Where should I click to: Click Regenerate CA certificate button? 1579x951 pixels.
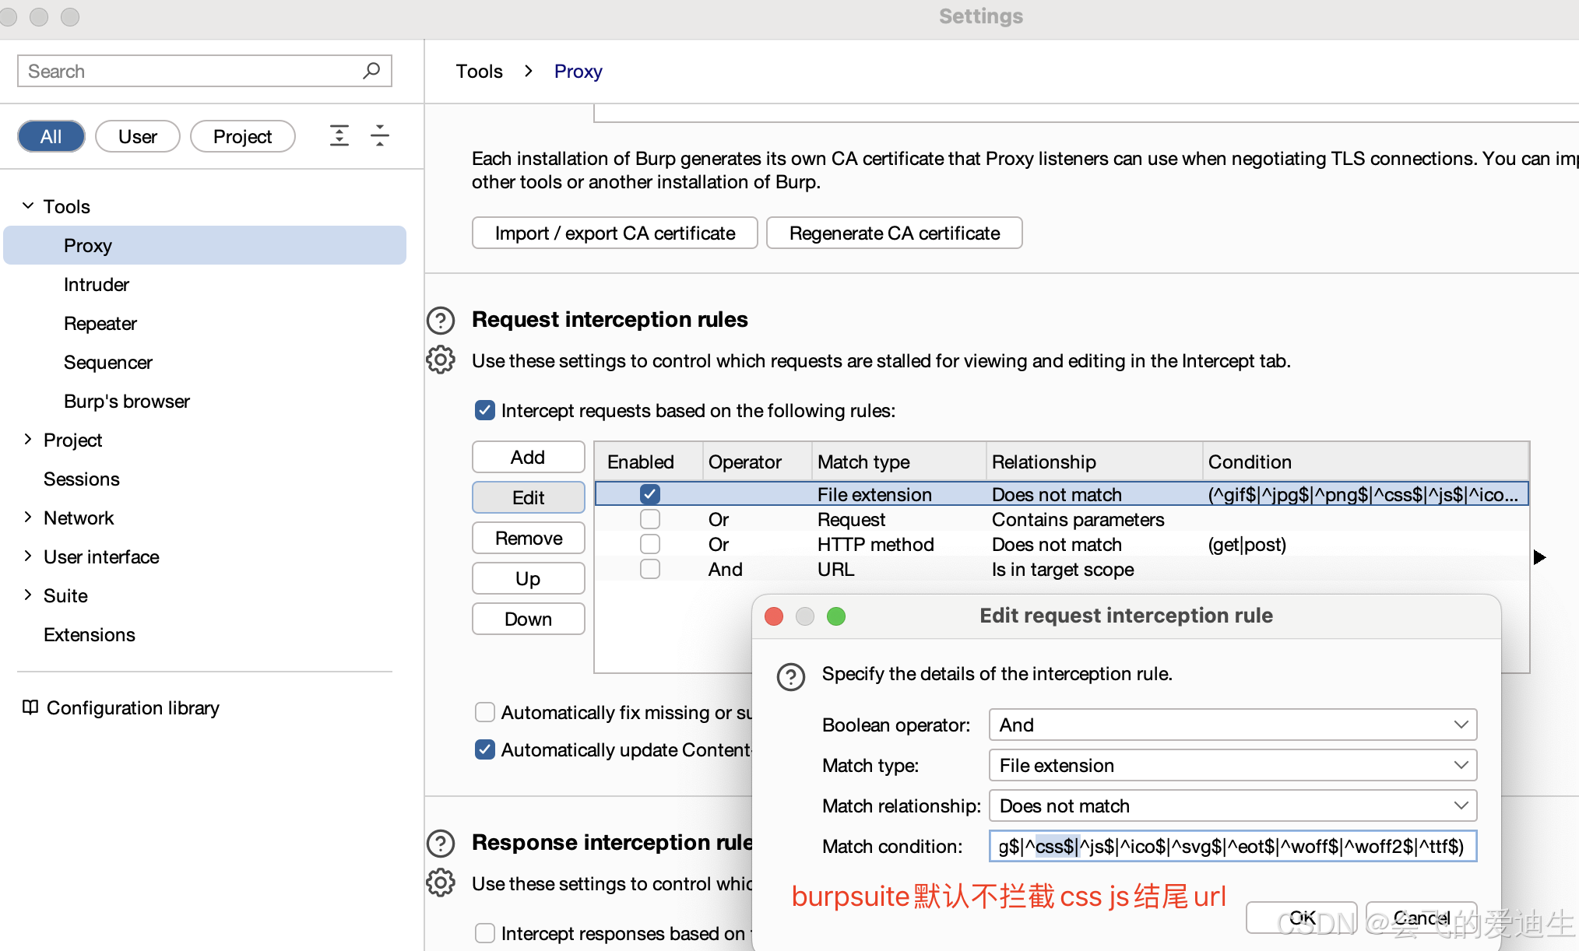894,233
